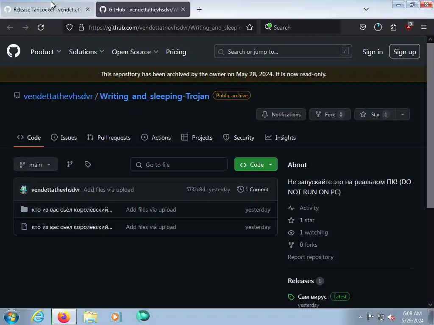The image size is (434, 325).
Task: Open the Pull requests tab
Action: coord(109,138)
